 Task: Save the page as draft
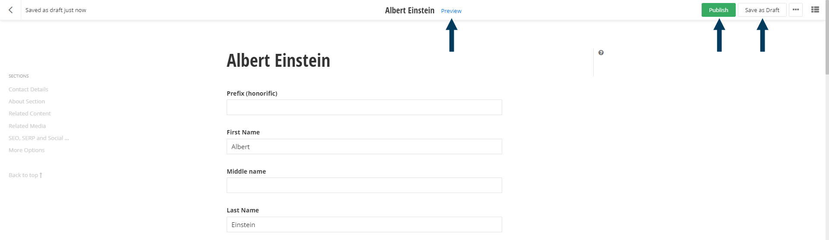762,10
